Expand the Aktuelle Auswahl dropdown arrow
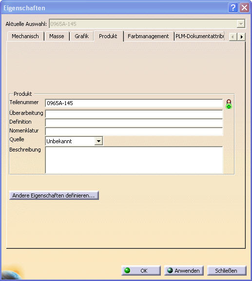 [241, 24]
